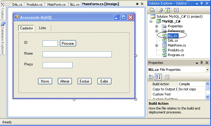Screen dimensions: 211x126
Task: Switch to the MainForm.cs code tab
Action: tap(56, 4)
